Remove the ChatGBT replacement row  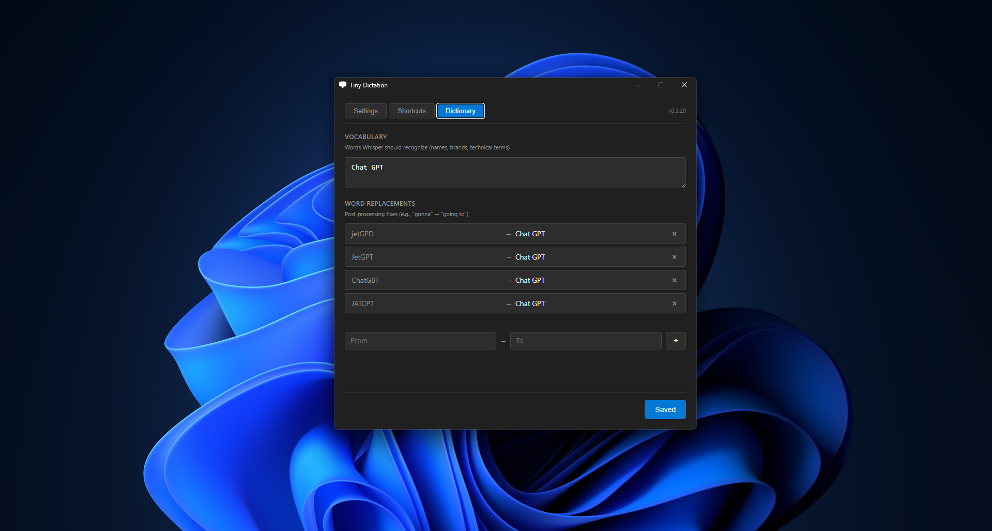click(x=674, y=280)
